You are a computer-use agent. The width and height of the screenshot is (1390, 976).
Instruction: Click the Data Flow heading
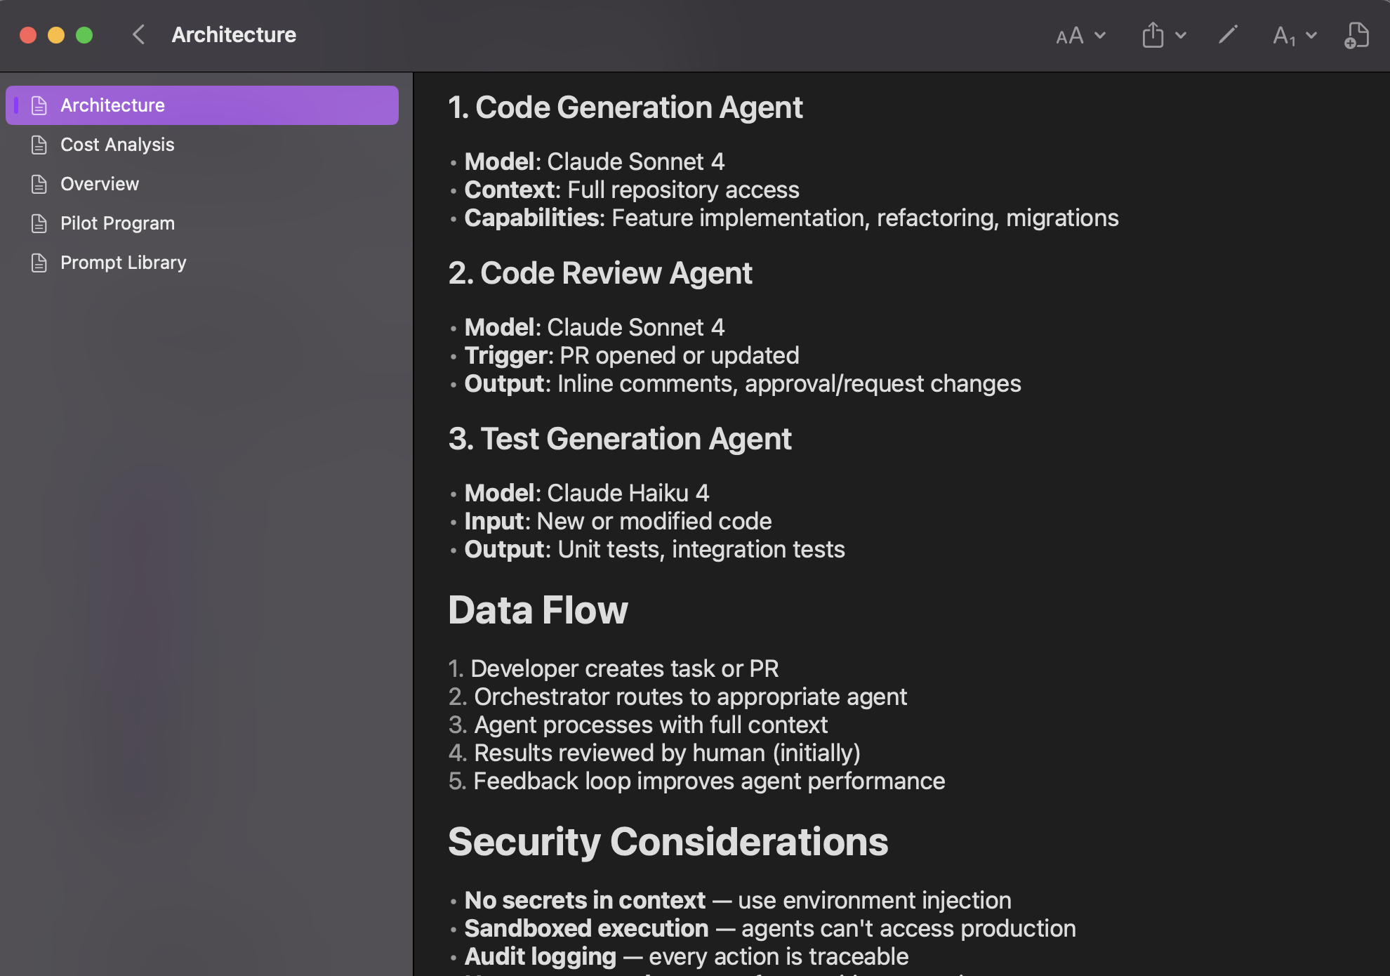pos(538,609)
